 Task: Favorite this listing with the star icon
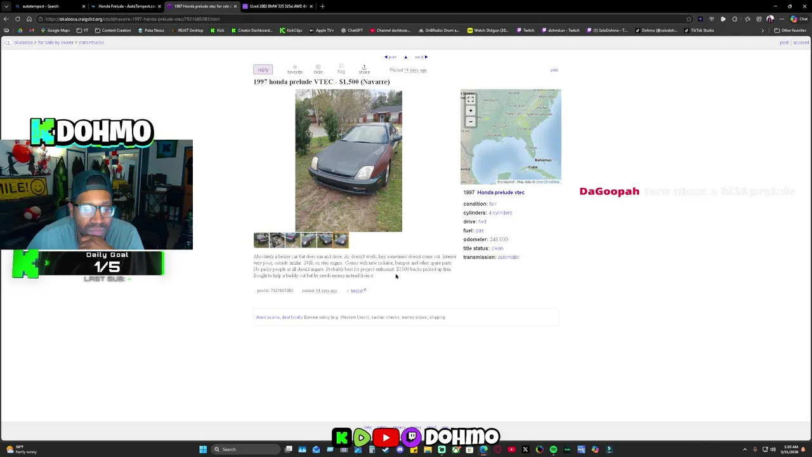coord(294,69)
